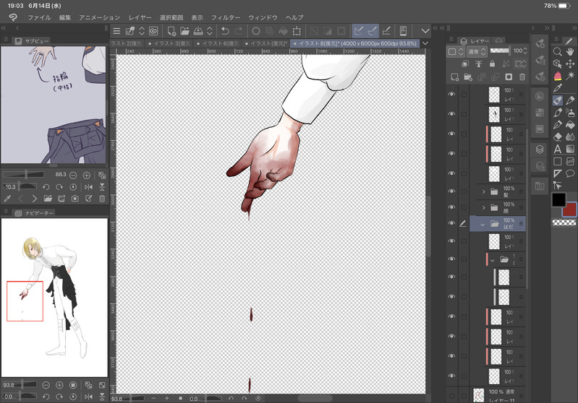
Task: Expand command bar overflow chevron
Action: (x=425, y=31)
